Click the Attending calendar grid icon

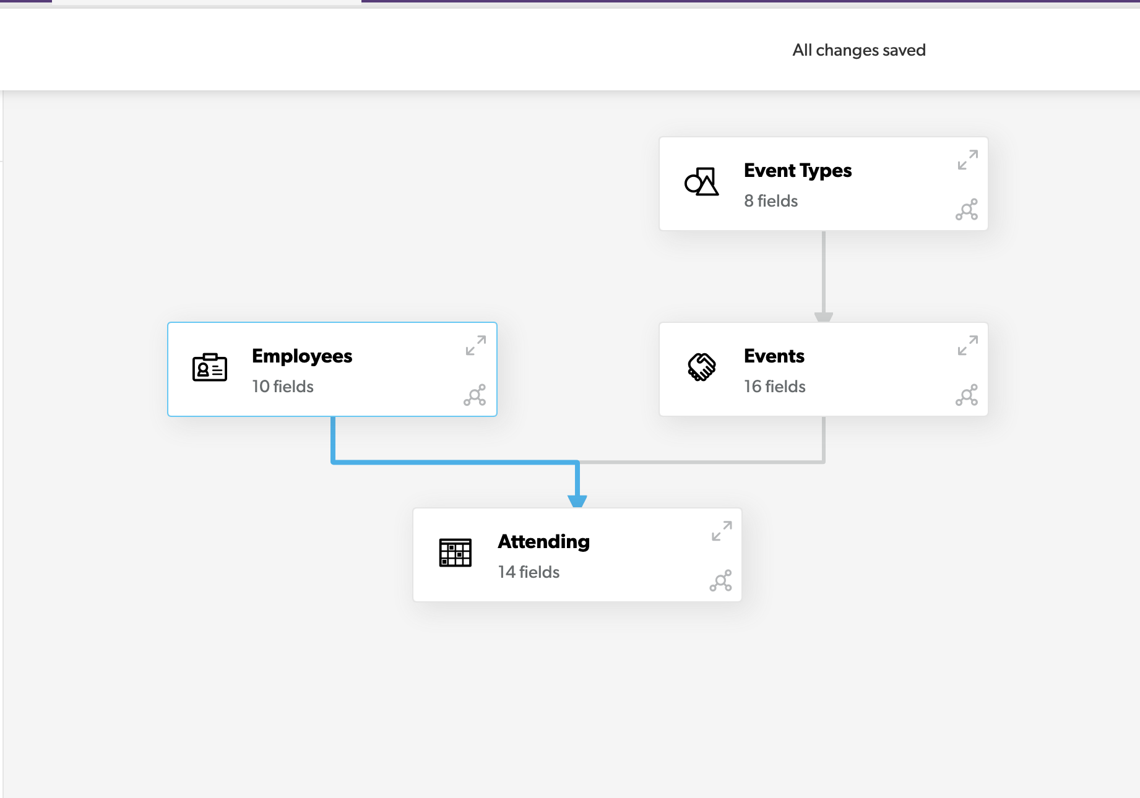456,552
